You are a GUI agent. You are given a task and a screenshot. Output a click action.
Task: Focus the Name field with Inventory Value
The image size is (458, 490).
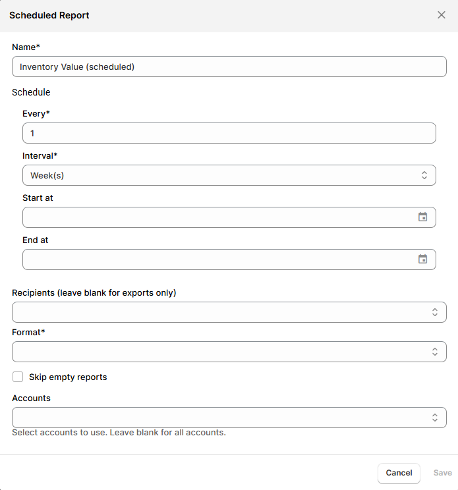tap(229, 67)
